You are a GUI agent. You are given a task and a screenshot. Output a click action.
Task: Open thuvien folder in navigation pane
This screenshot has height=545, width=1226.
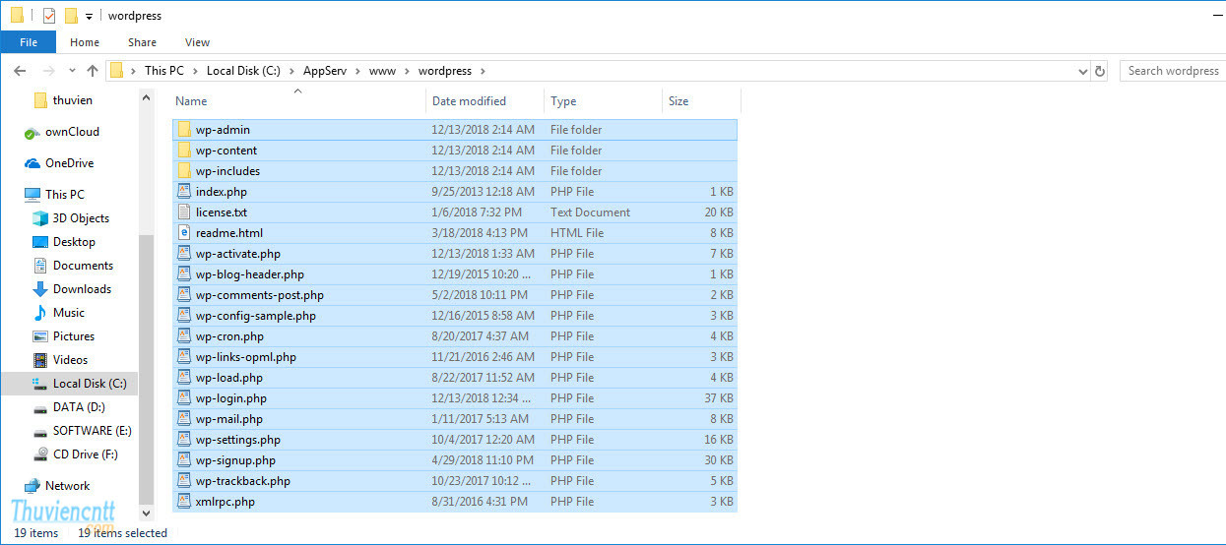pos(72,100)
